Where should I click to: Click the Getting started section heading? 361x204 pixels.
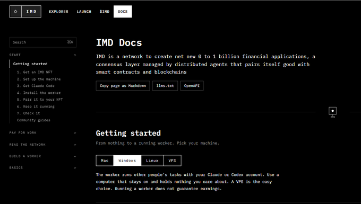point(128,133)
